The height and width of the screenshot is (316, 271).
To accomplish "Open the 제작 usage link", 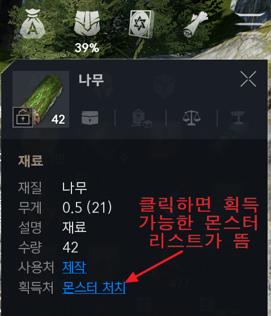I will point(74,267).
